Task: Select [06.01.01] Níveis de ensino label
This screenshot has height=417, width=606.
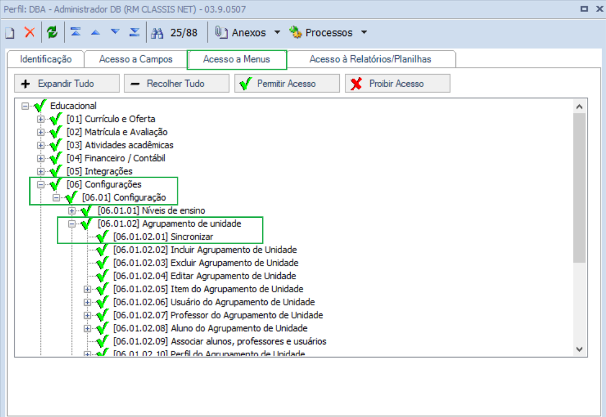Action: point(151,210)
